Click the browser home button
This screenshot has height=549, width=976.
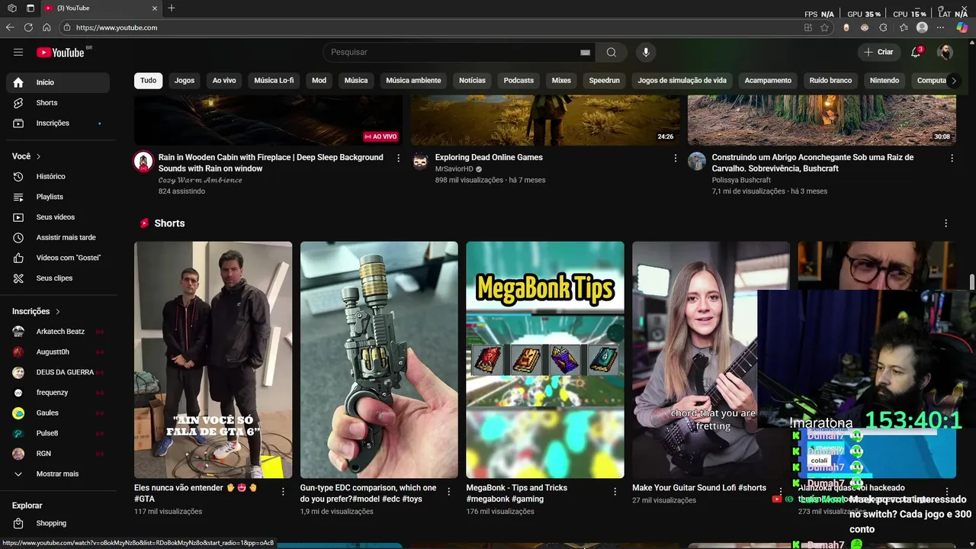click(x=47, y=27)
